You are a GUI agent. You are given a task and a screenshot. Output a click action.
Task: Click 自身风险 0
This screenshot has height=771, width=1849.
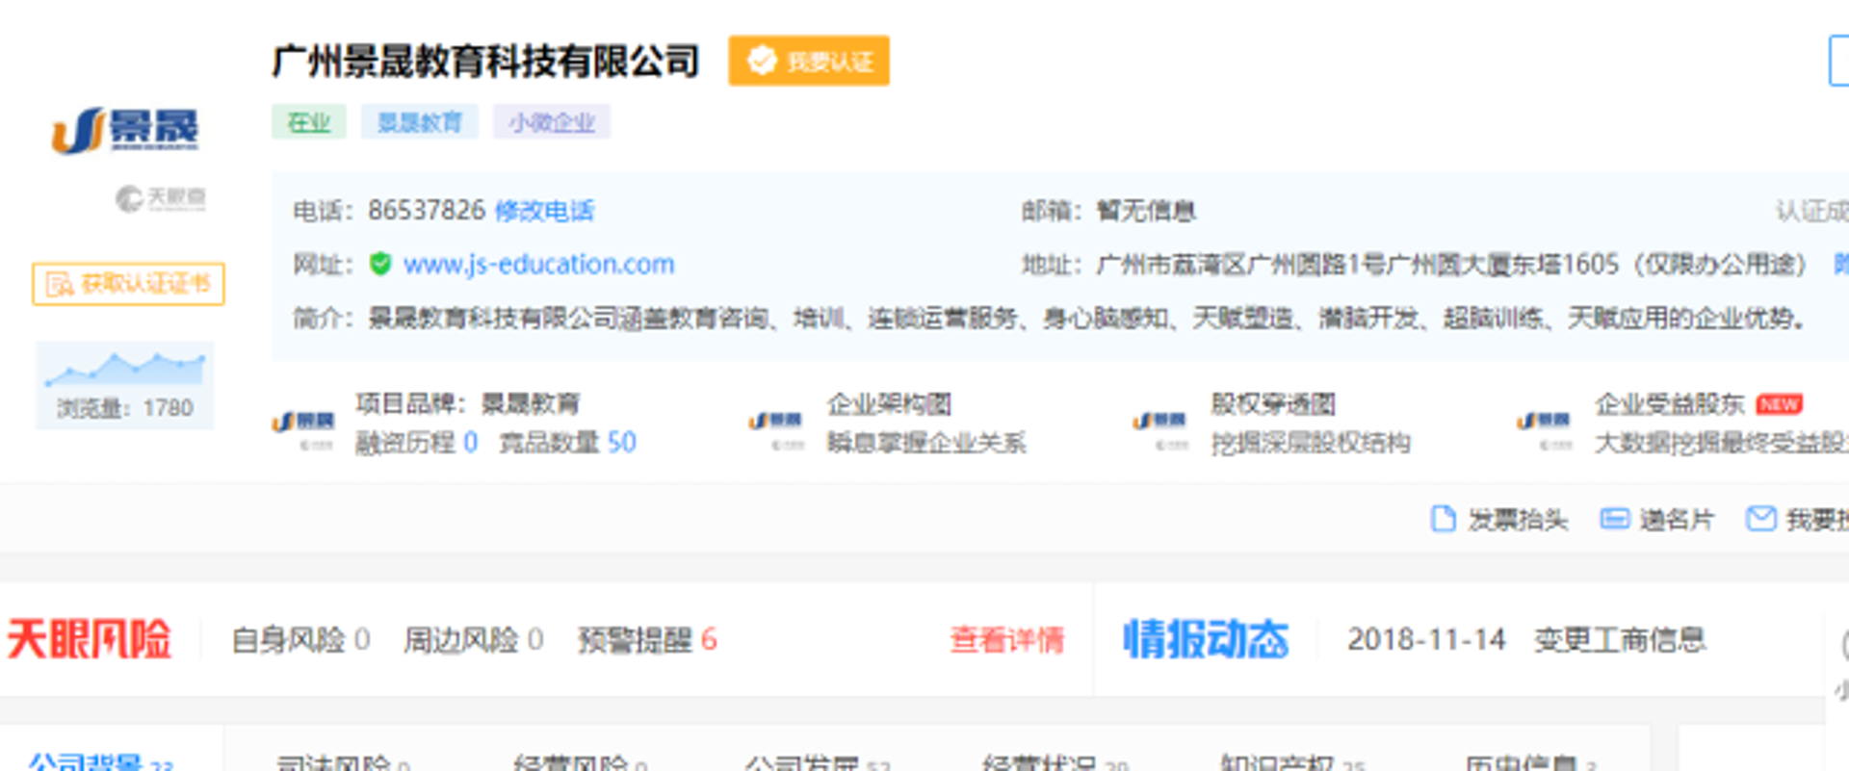[x=300, y=639]
